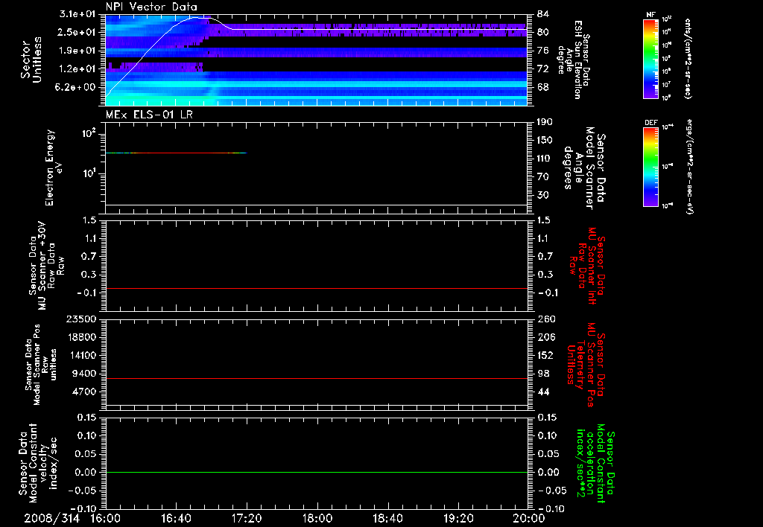Image resolution: width=763 pixels, height=527 pixels.
Task: Click the 2008/314 date label
Action: point(53,518)
